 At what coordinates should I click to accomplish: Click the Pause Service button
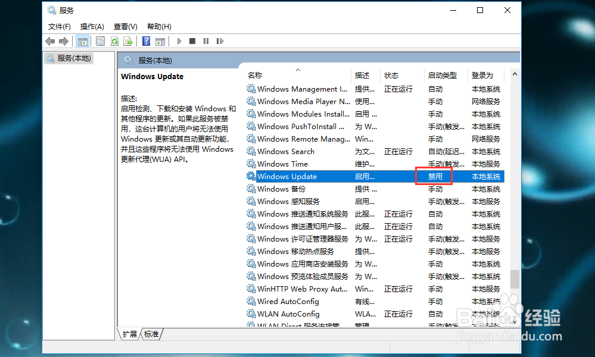tap(206, 41)
